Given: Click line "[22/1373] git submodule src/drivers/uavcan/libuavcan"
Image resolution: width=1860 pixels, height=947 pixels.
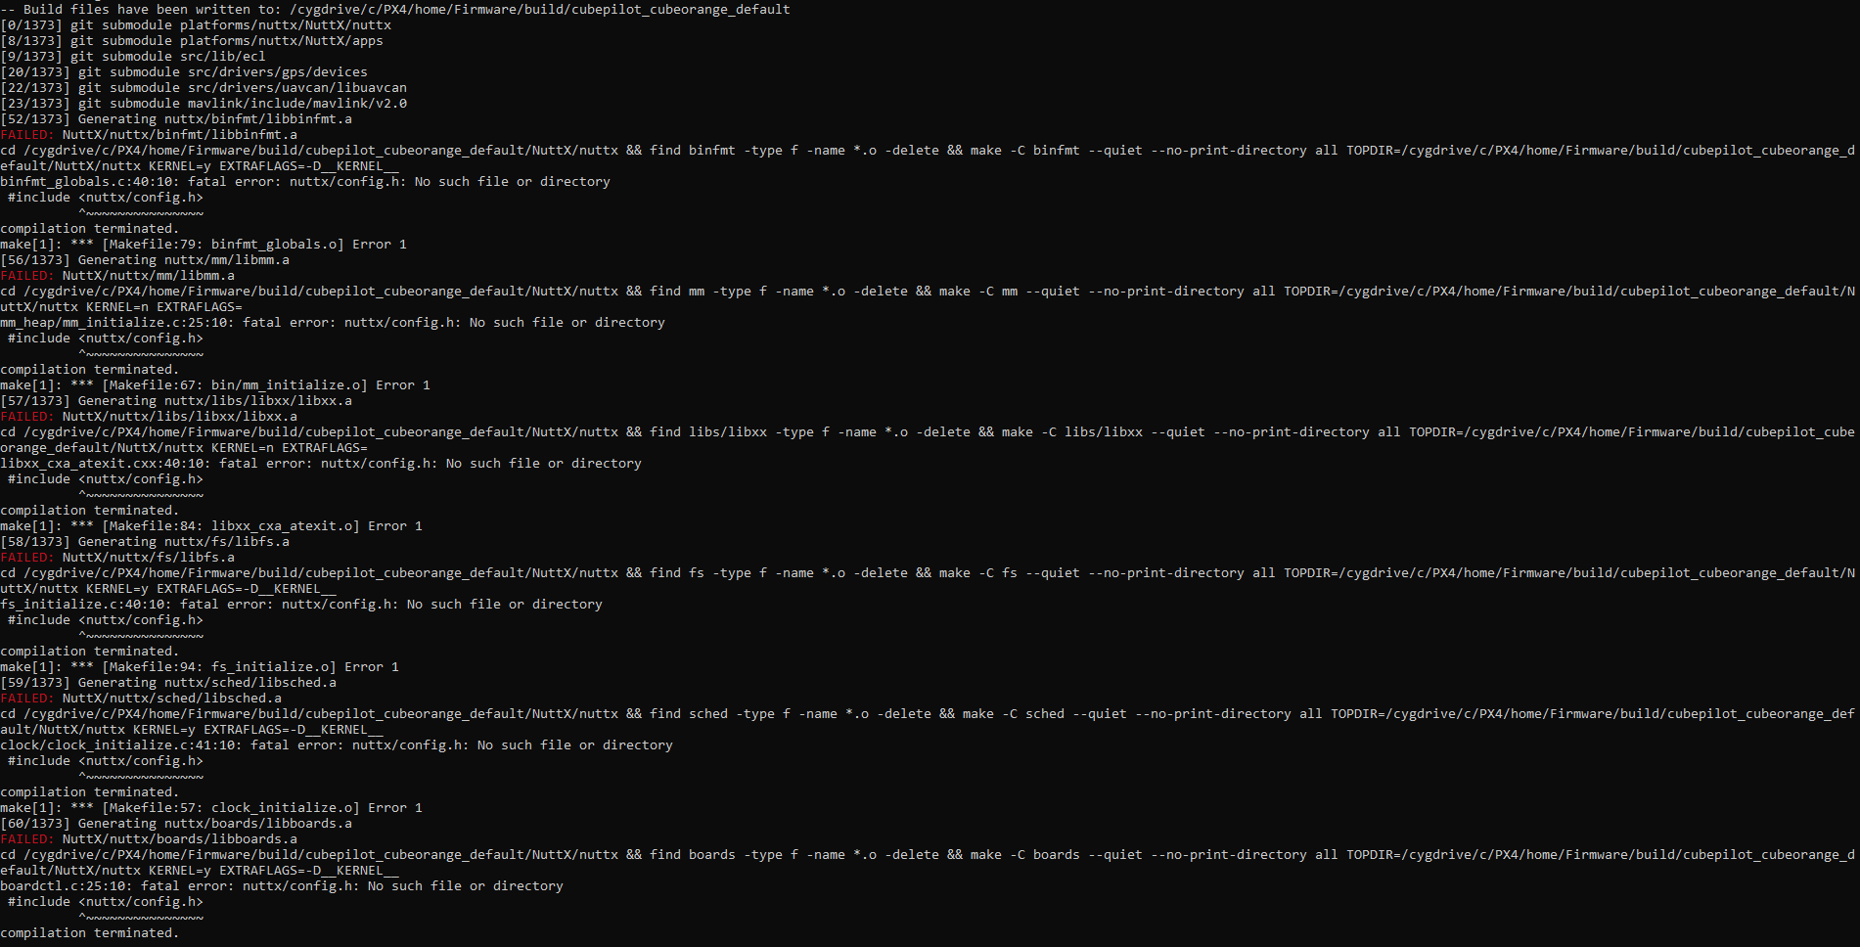Looking at the screenshot, I should tap(204, 87).
